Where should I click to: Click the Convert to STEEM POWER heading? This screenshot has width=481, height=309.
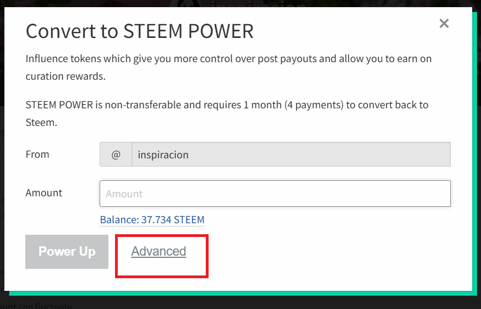point(140,31)
